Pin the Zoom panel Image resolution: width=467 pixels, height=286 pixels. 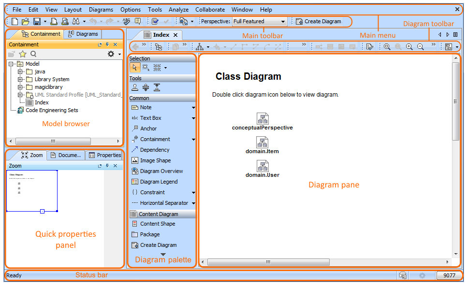(x=107, y=166)
